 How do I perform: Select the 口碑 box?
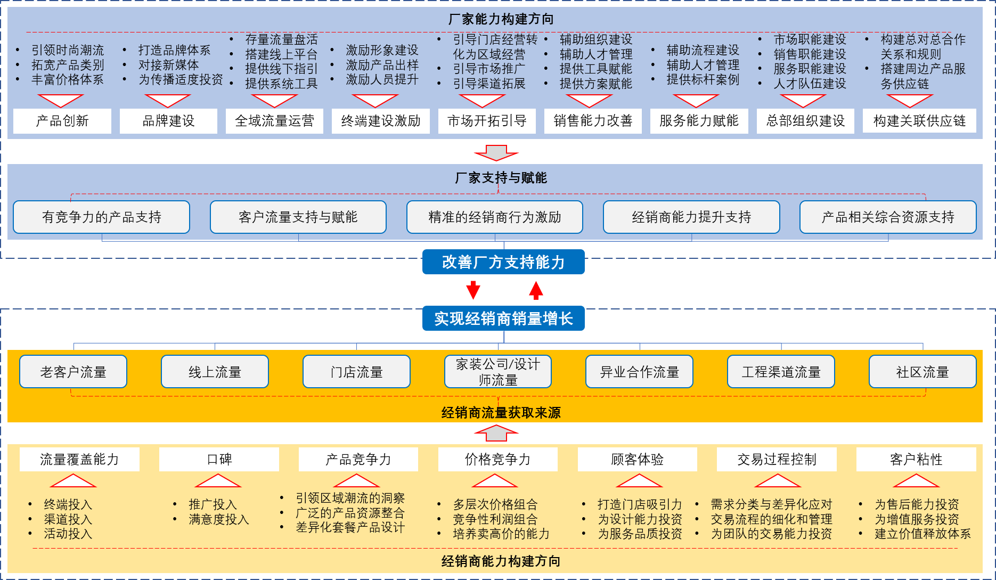pos(219,459)
